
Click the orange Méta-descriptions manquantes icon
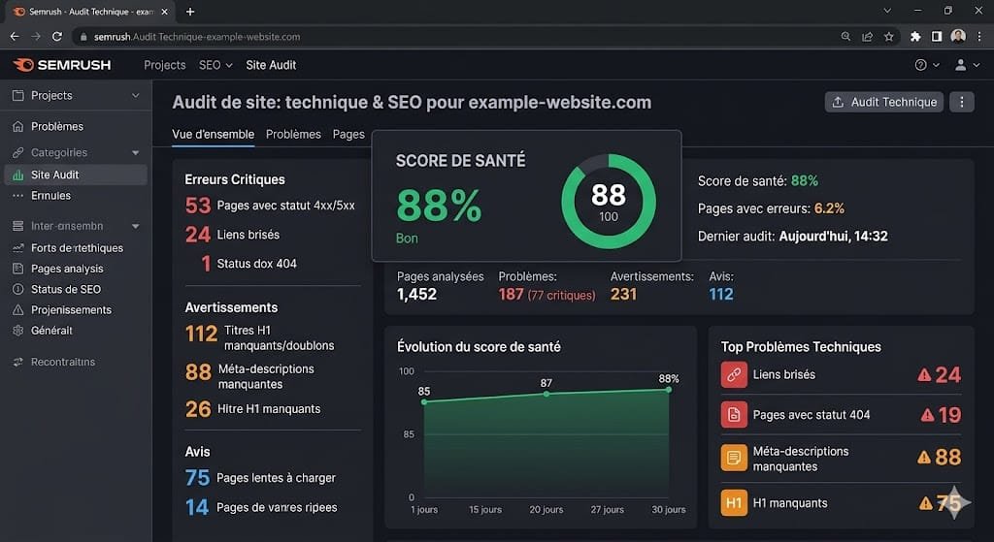point(734,458)
